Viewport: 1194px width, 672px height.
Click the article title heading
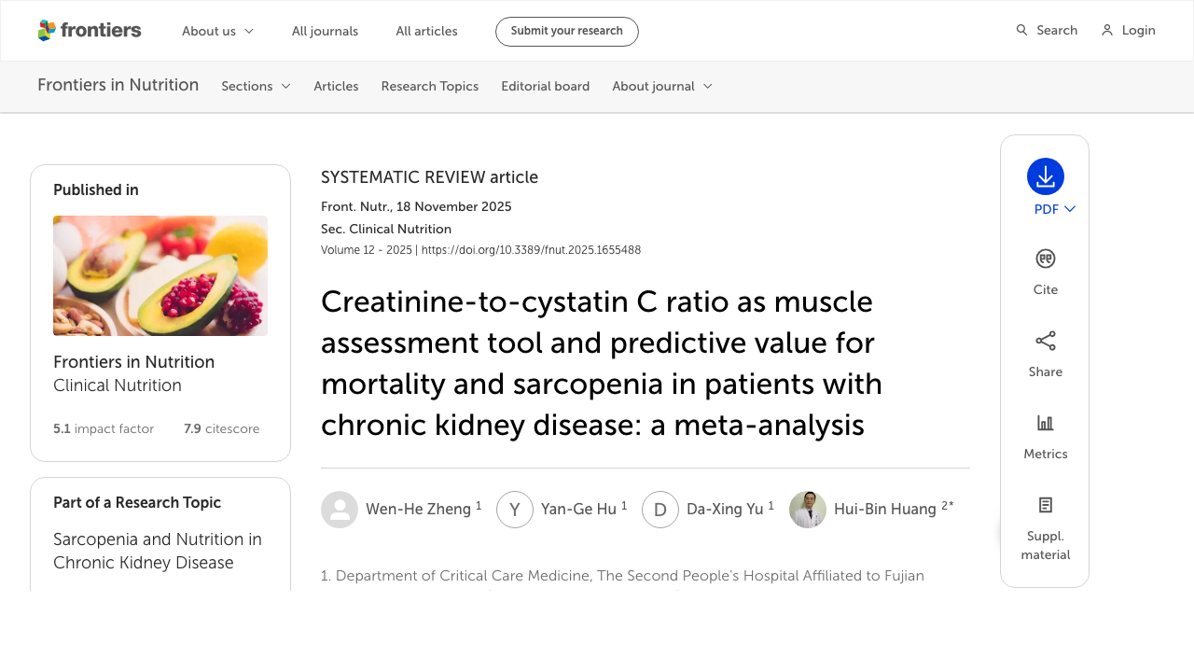602,363
